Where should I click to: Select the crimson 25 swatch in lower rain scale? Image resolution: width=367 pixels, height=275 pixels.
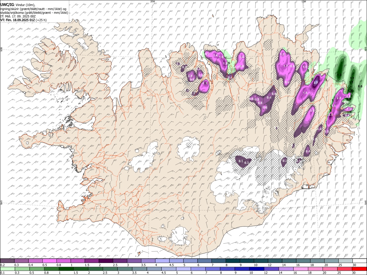(344, 269)
